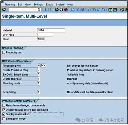Click the 'MRP Control Parameters' group header
Viewport: 128px width, 125px height.
pos(17,61)
